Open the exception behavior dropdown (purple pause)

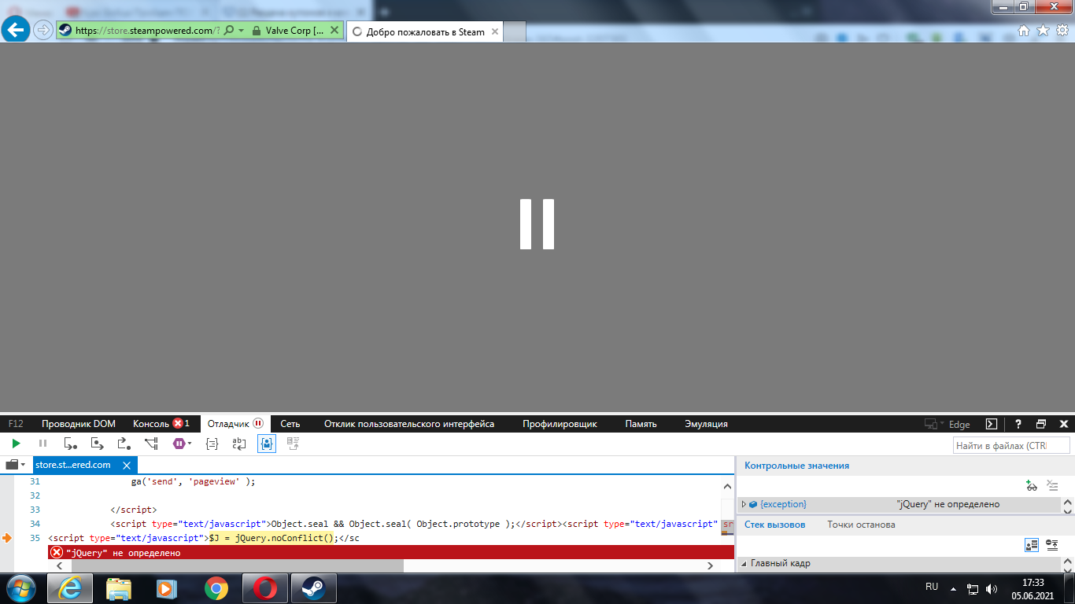click(182, 444)
